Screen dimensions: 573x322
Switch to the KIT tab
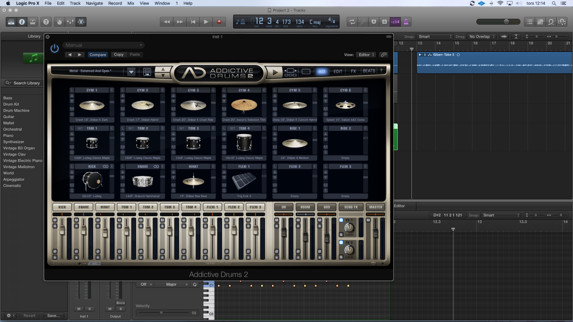coord(322,72)
